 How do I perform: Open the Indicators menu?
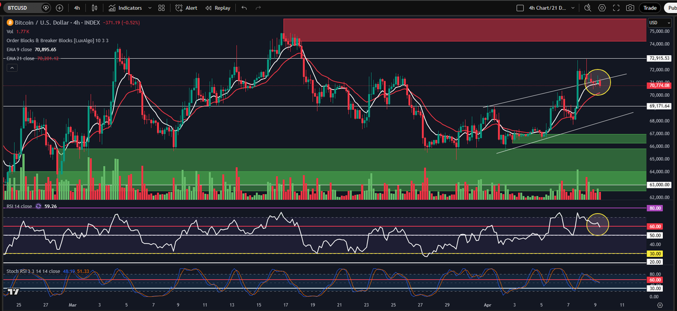pyautogui.click(x=125, y=8)
